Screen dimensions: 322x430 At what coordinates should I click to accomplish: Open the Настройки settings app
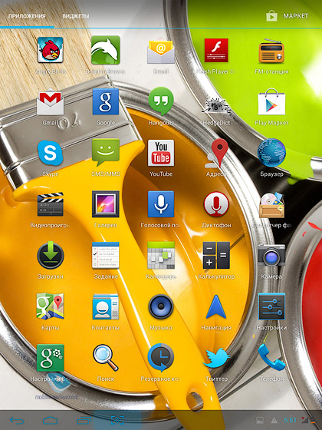271,306
